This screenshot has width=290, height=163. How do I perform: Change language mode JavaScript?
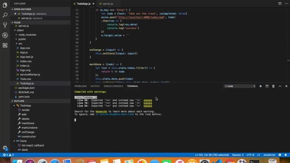(269, 155)
